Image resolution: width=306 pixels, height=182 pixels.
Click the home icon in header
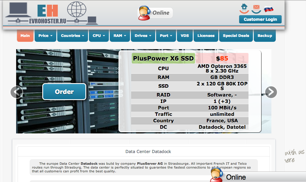pyautogui.click(x=244, y=8)
